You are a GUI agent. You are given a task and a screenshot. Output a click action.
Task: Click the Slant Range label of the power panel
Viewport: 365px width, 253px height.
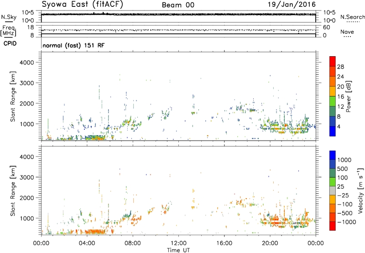[x=13, y=96]
